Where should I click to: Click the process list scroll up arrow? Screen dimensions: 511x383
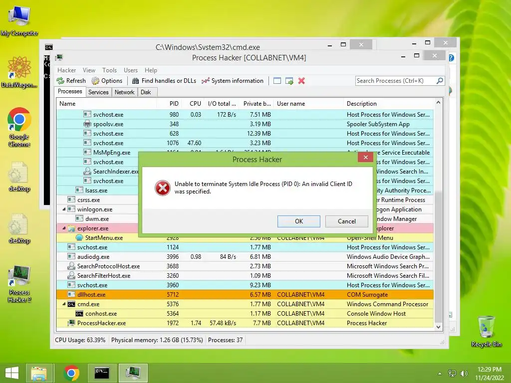point(438,103)
